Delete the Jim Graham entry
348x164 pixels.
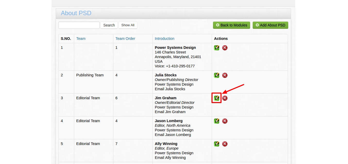[225, 98]
